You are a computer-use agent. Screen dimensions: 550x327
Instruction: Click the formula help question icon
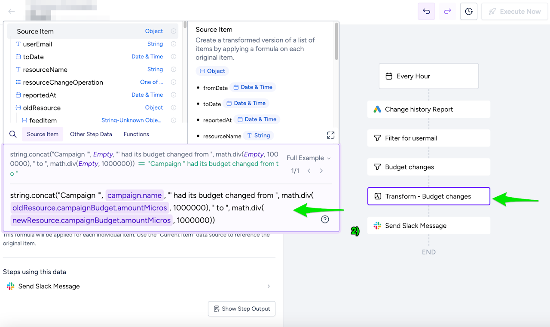point(325,219)
